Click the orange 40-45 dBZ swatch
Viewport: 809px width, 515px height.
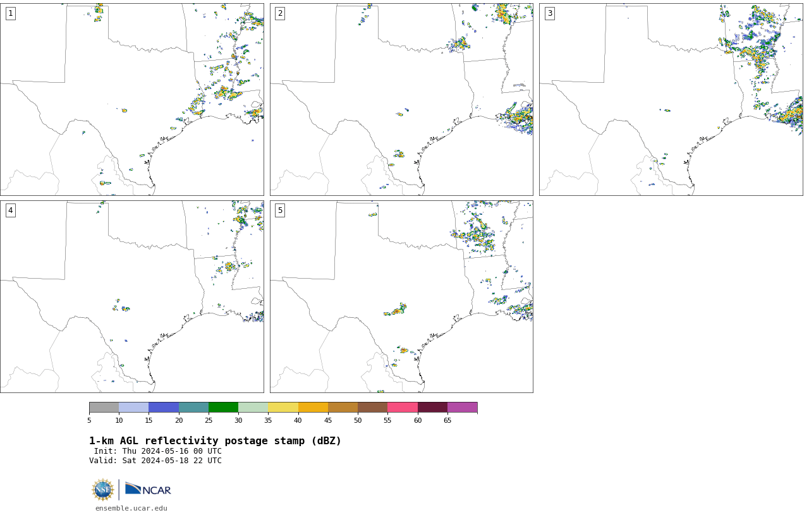pyautogui.click(x=313, y=408)
